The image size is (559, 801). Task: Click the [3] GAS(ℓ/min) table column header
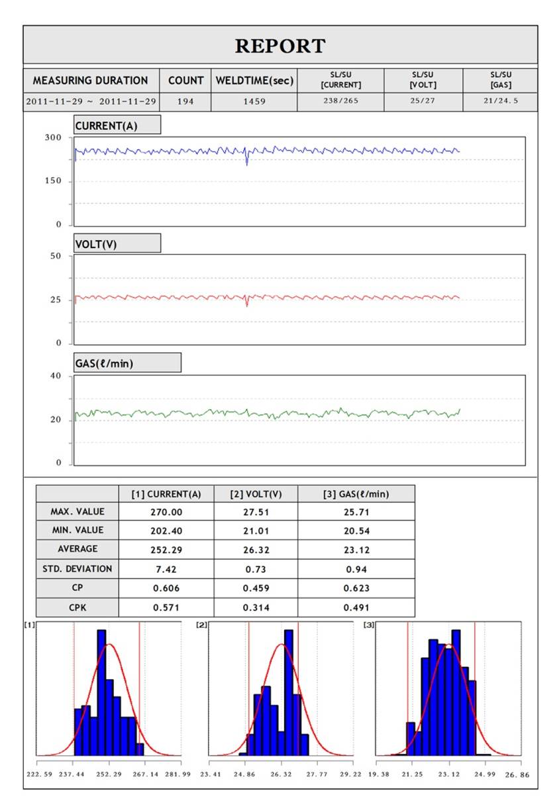tap(356, 494)
